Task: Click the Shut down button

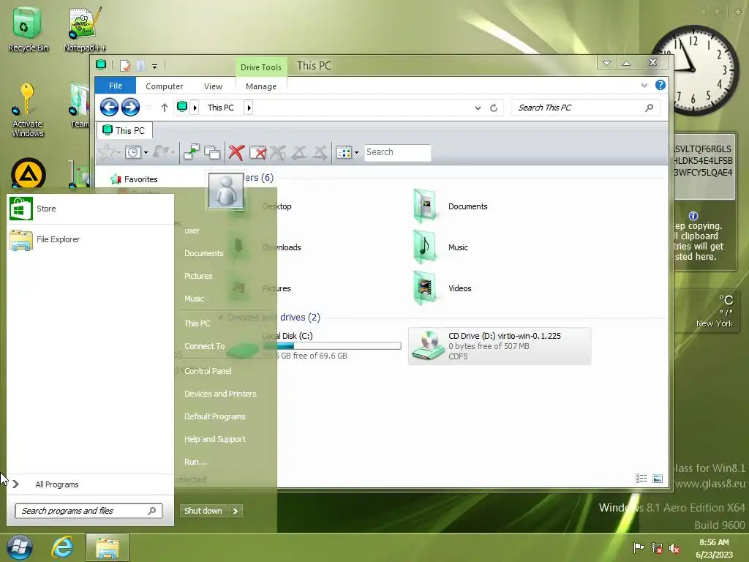Action: pyautogui.click(x=203, y=511)
